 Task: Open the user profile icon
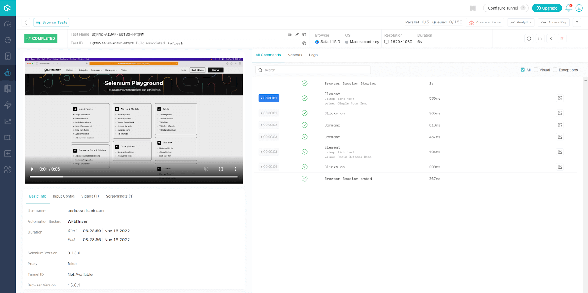(579, 8)
